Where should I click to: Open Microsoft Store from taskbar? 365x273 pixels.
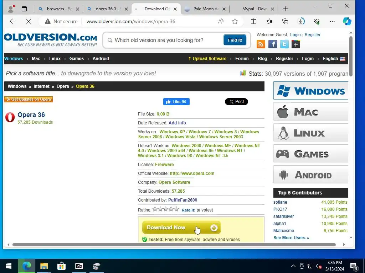point(61,266)
